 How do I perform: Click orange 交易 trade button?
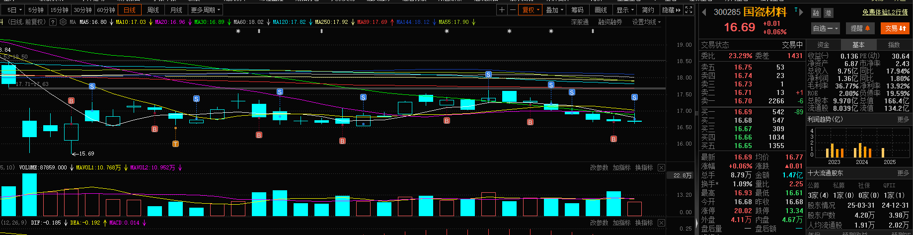(x=895, y=28)
